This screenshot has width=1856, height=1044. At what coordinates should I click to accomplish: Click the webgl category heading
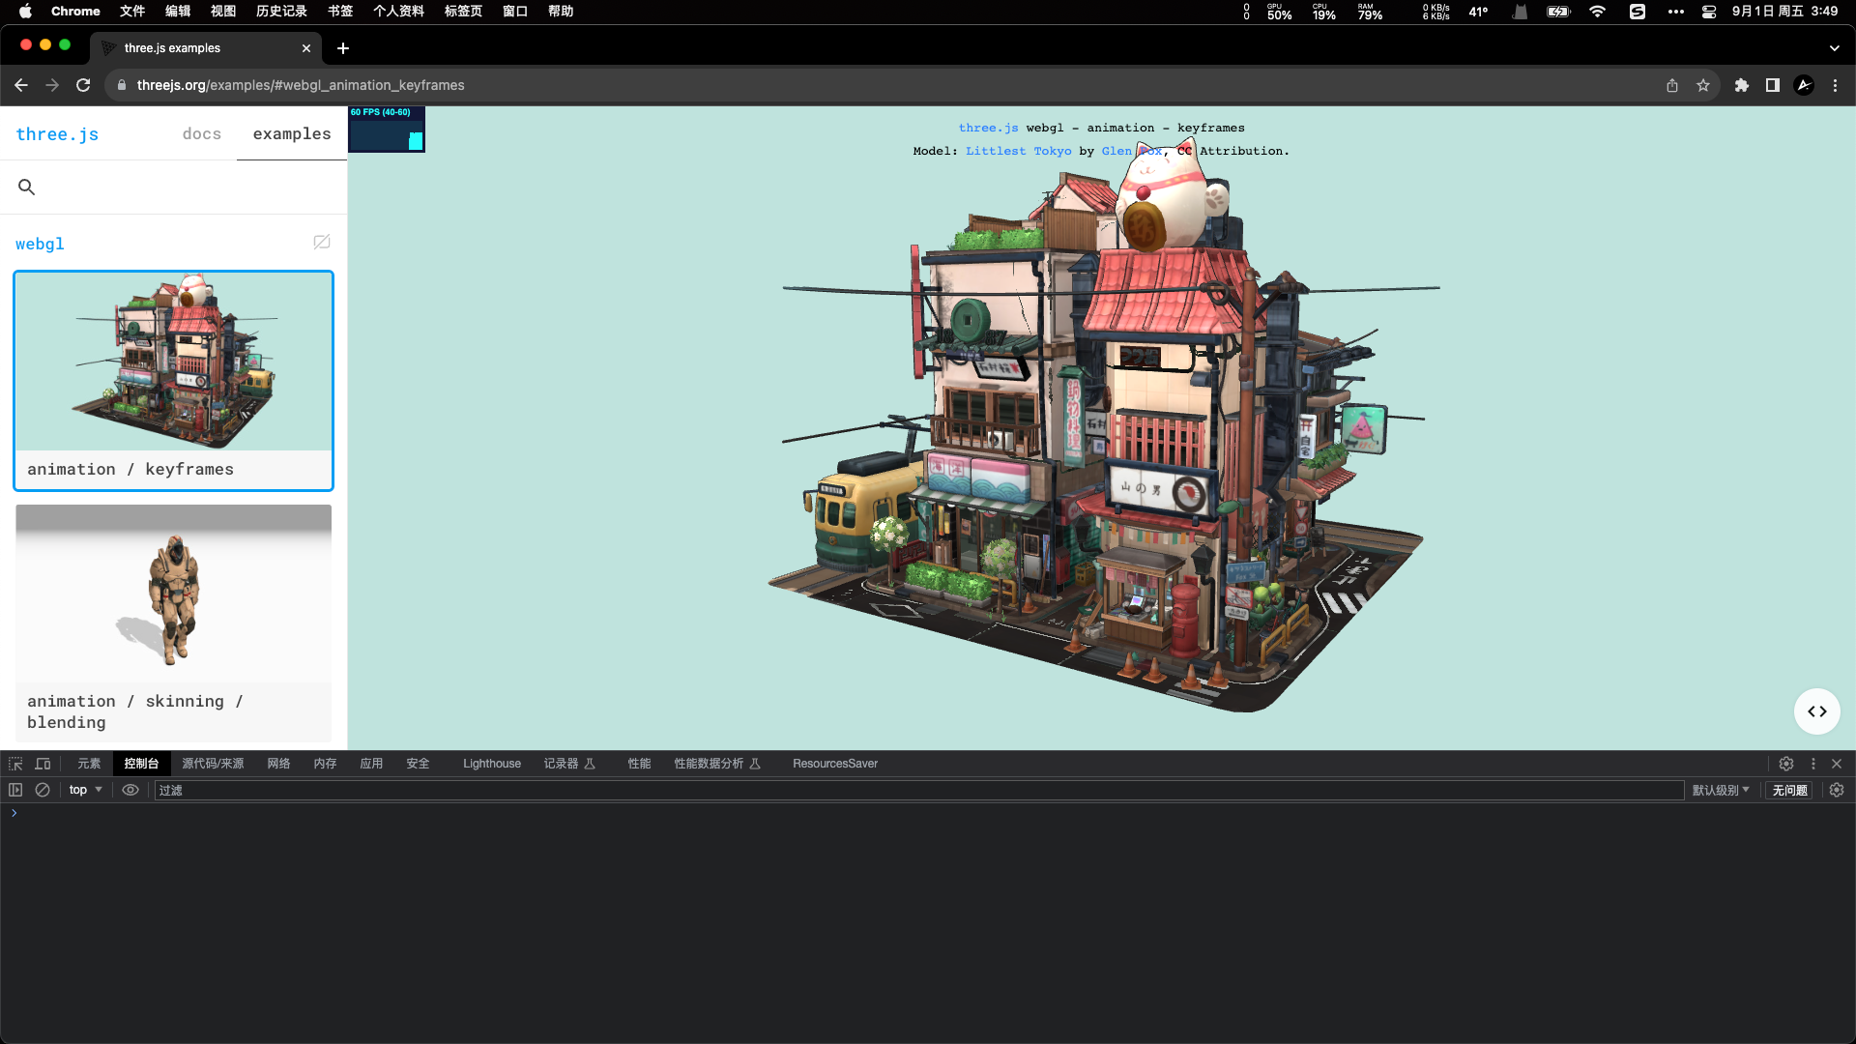[x=40, y=244]
